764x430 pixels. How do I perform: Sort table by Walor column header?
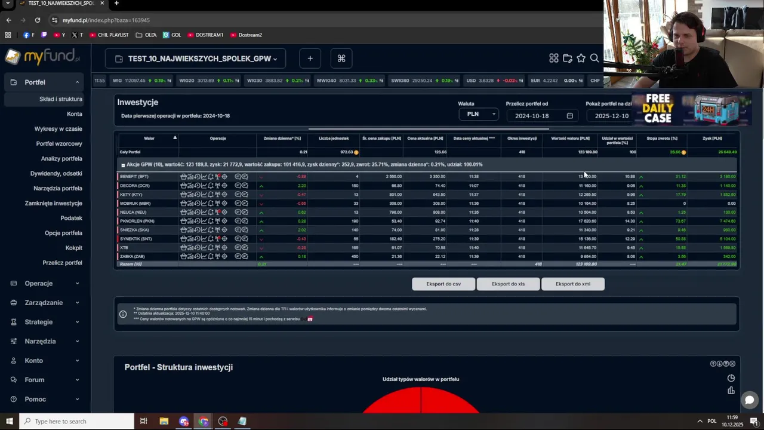coord(149,139)
